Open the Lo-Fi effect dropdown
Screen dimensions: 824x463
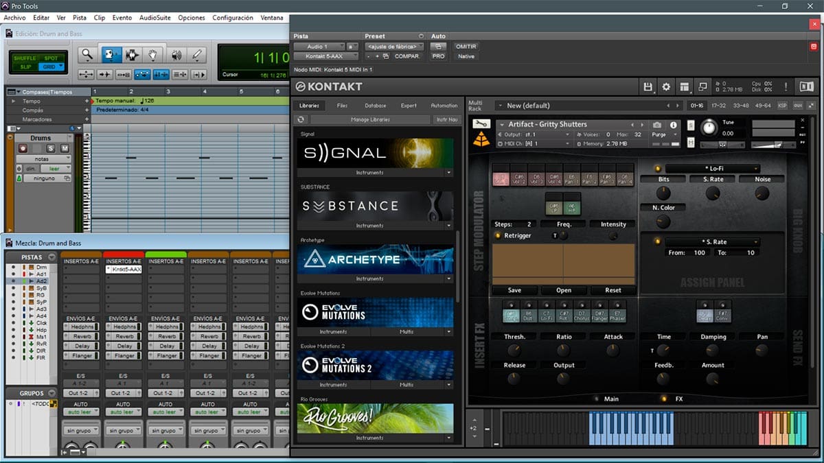pyautogui.click(x=713, y=169)
